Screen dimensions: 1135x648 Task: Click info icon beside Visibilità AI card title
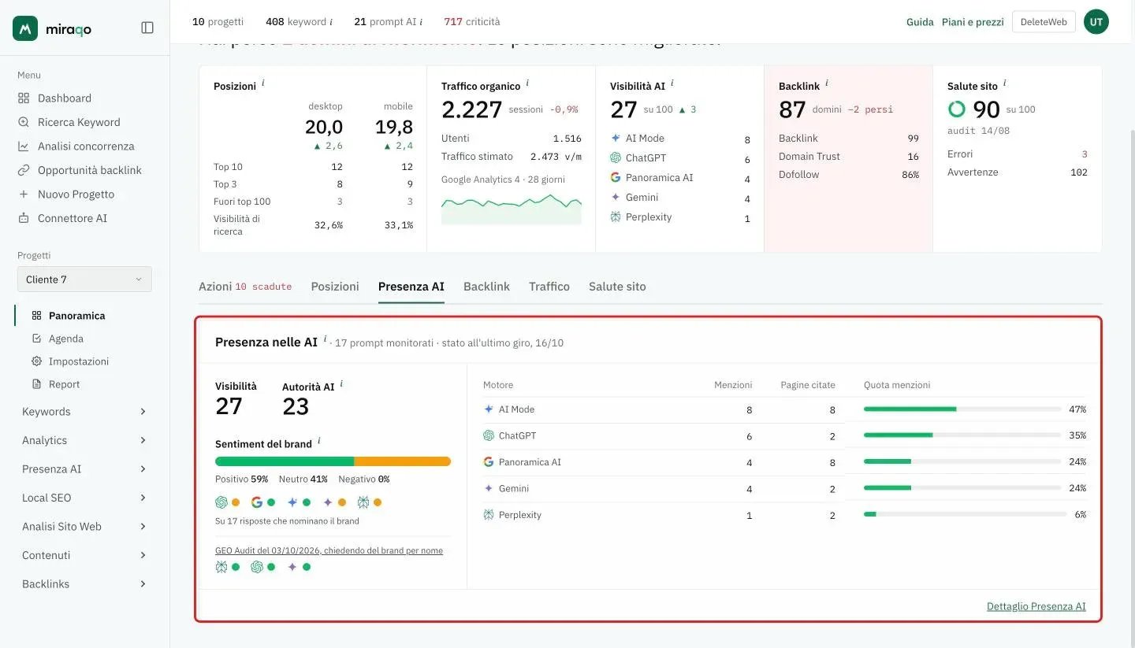coord(672,83)
